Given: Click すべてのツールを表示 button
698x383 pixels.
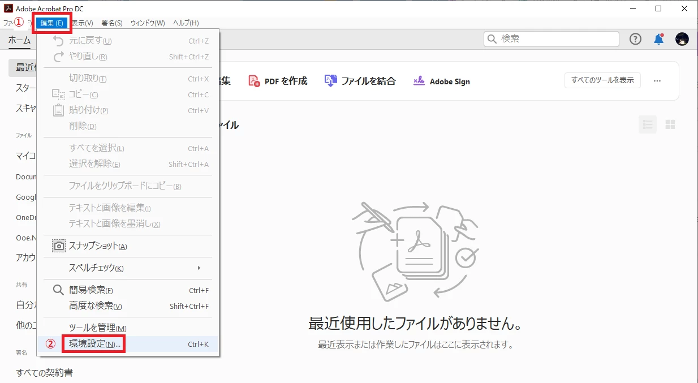Looking at the screenshot, I should pyautogui.click(x=602, y=80).
